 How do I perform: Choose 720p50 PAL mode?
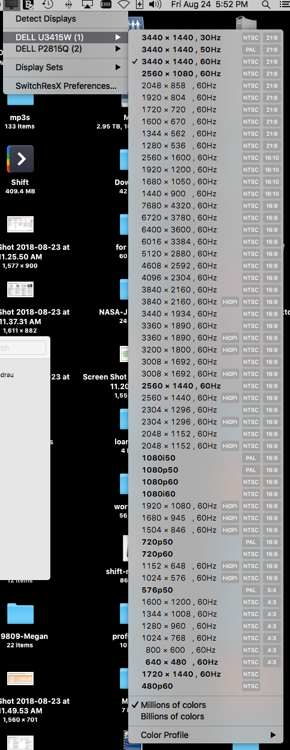coord(206,542)
